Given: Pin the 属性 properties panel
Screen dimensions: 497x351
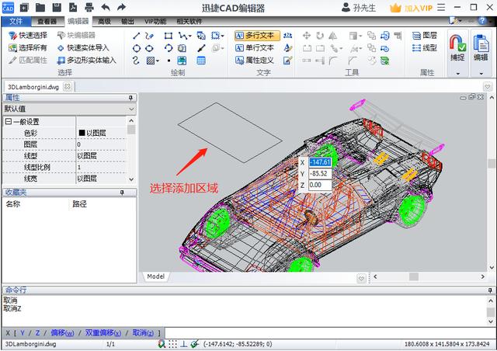Looking at the screenshot, I should [x=132, y=98].
